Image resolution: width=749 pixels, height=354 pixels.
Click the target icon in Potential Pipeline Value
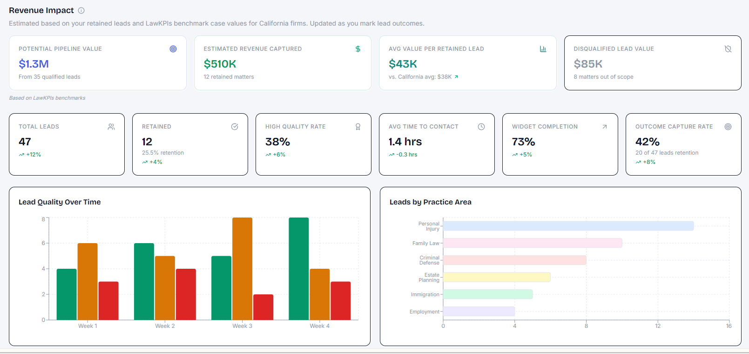[173, 49]
